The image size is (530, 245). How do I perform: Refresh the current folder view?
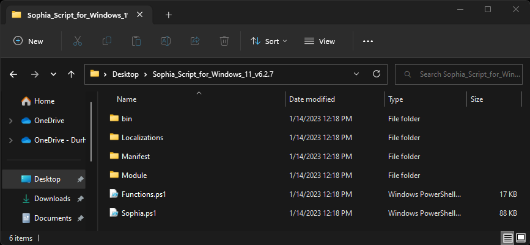[x=376, y=74]
